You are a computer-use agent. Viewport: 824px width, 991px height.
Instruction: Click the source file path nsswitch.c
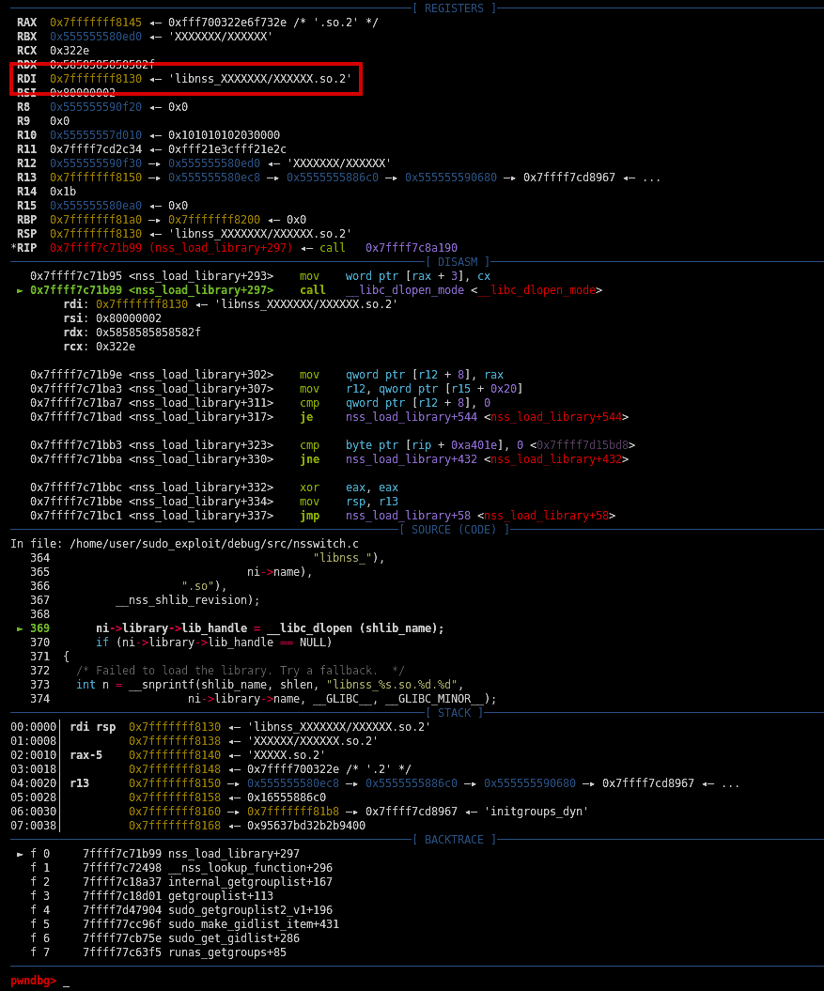pyautogui.click(x=213, y=544)
